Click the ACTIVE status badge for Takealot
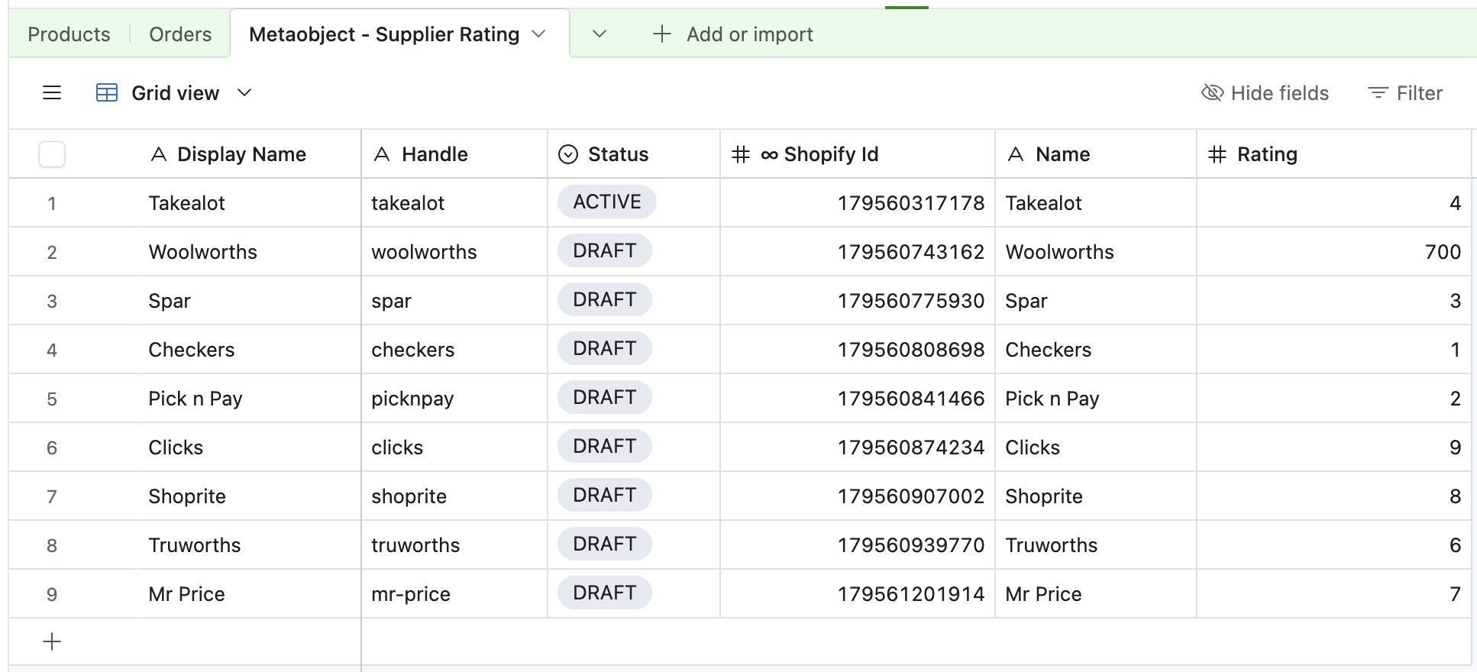The width and height of the screenshot is (1477, 672). pyautogui.click(x=607, y=202)
